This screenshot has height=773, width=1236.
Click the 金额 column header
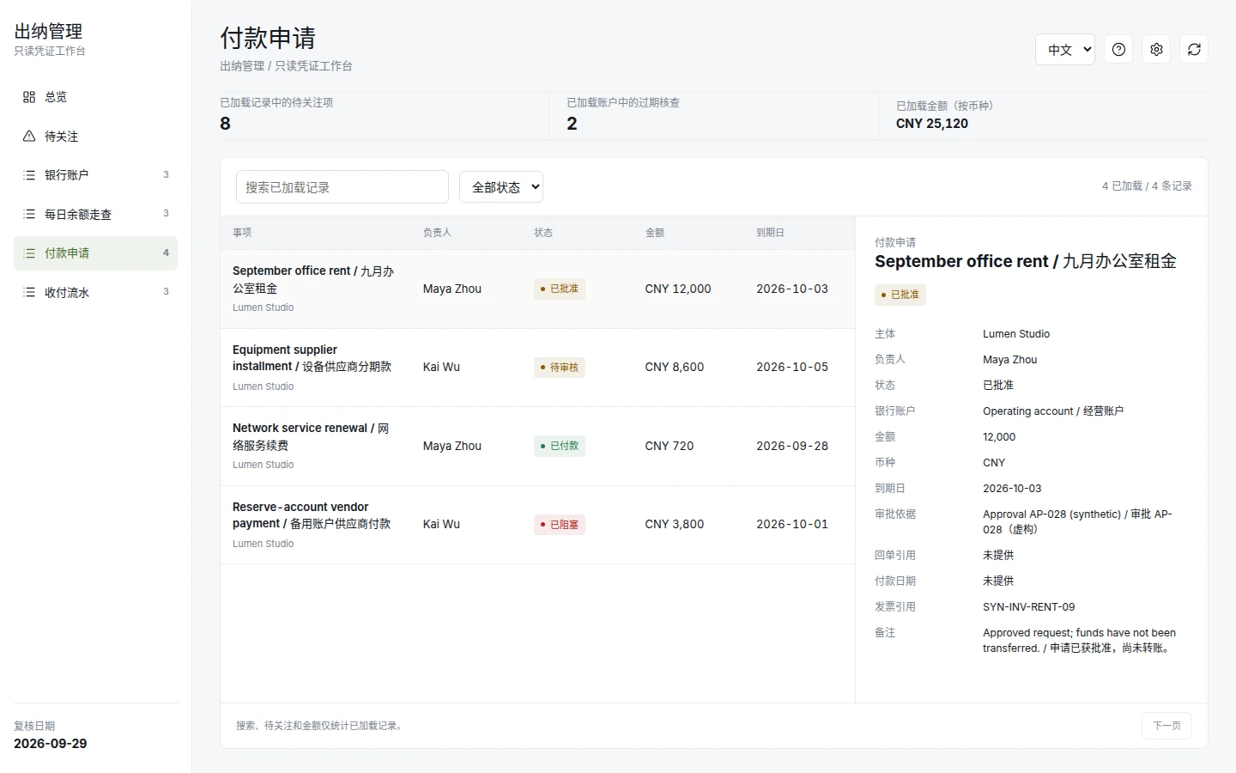[x=655, y=233]
